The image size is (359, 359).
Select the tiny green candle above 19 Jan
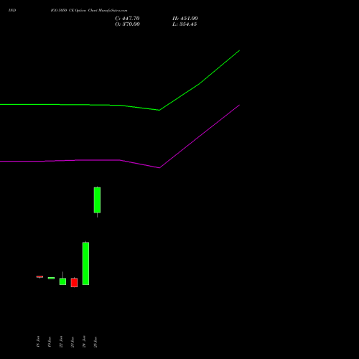pyautogui.click(x=51, y=278)
